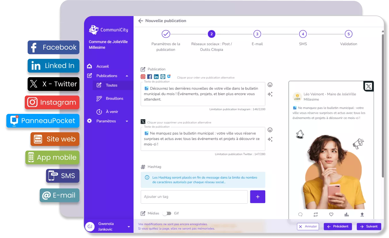Click text 'Limitation publication Instagram : 146/2200'
This screenshot has width=389, height=238.
pyautogui.click(x=237, y=109)
